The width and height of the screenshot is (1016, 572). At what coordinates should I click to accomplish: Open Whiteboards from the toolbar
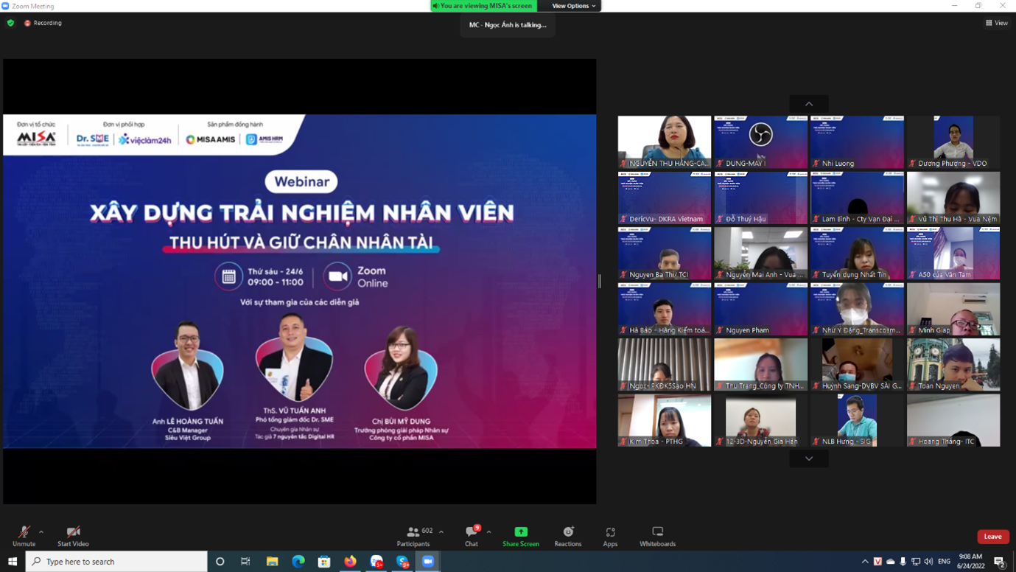(x=657, y=536)
